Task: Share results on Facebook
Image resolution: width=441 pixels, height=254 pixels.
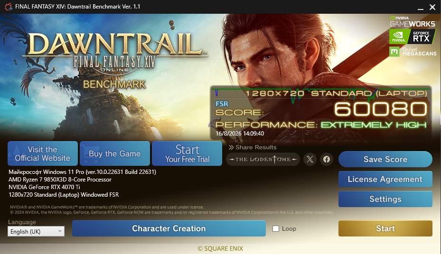Action: click(x=327, y=159)
